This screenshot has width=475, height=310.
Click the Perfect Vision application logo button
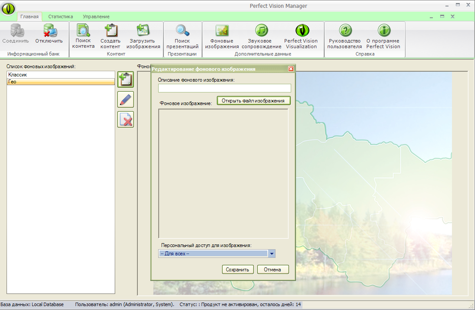pos(8,9)
